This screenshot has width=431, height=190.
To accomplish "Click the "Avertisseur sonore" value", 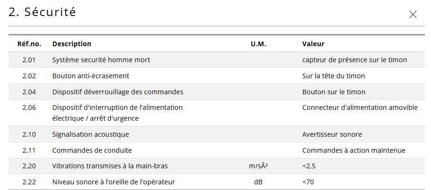I will [332, 134].
